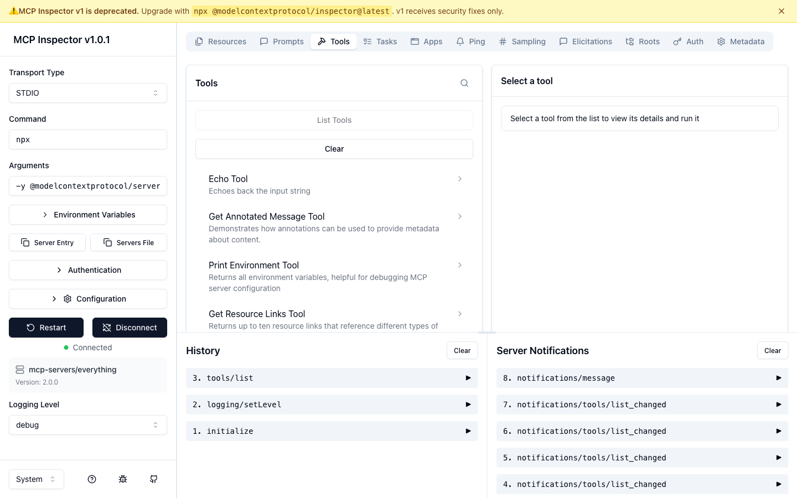
Task: Expand Environment Variables section
Action: point(88,215)
